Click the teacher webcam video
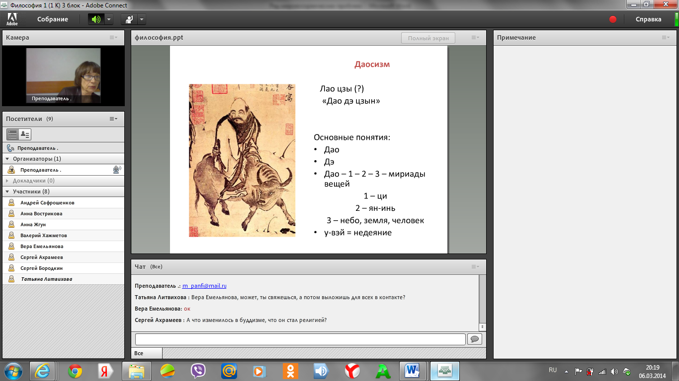 click(x=63, y=75)
